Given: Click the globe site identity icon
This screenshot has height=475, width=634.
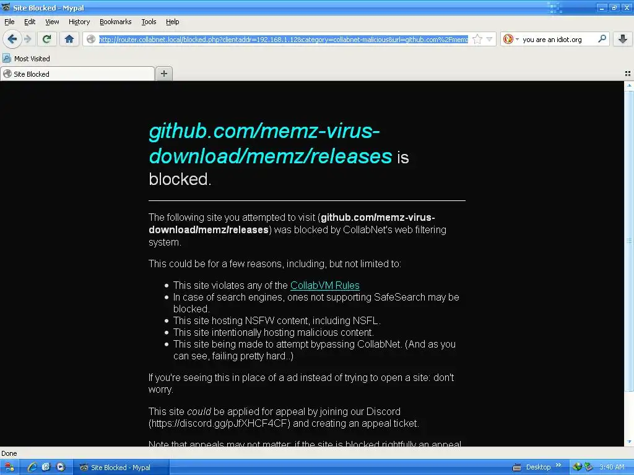Looking at the screenshot, I should tap(91, 39).
